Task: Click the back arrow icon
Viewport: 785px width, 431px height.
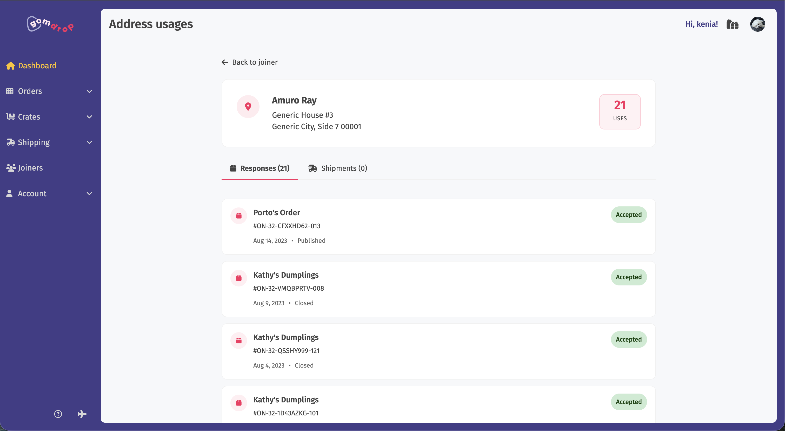Action: pos(225,62)
